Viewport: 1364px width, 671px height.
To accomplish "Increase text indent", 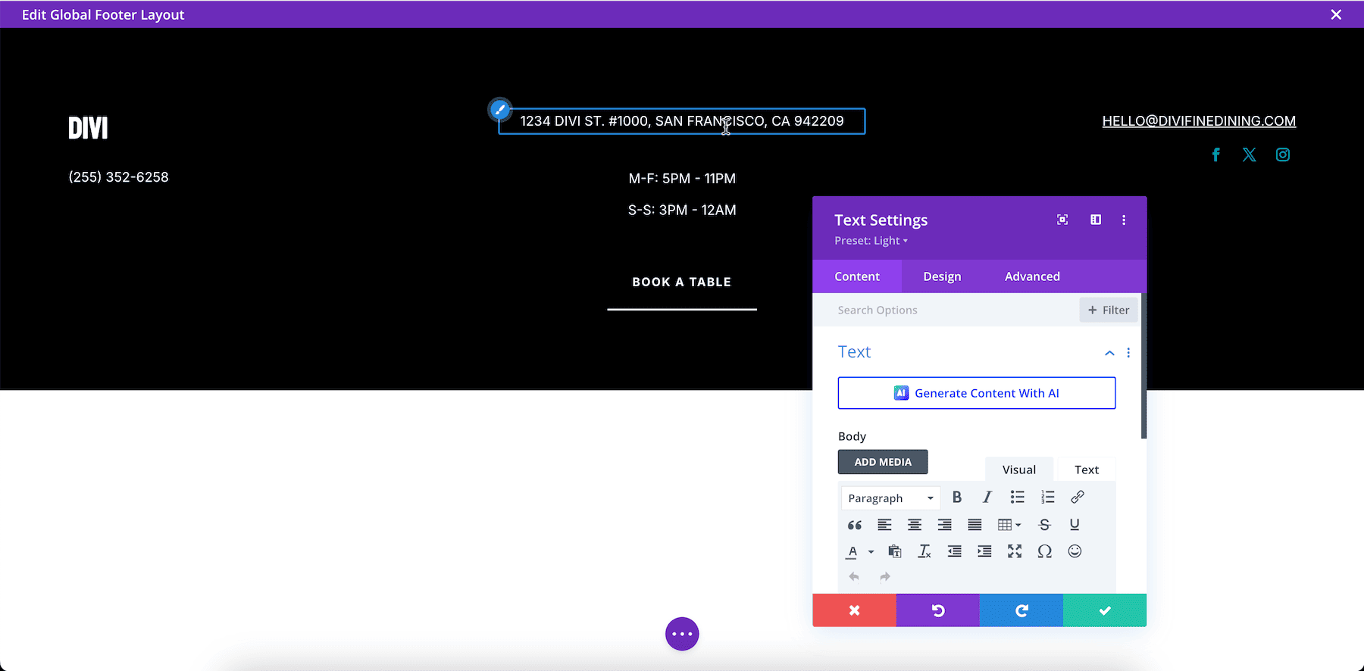I will pyautogui.click(x=984, y=551).
